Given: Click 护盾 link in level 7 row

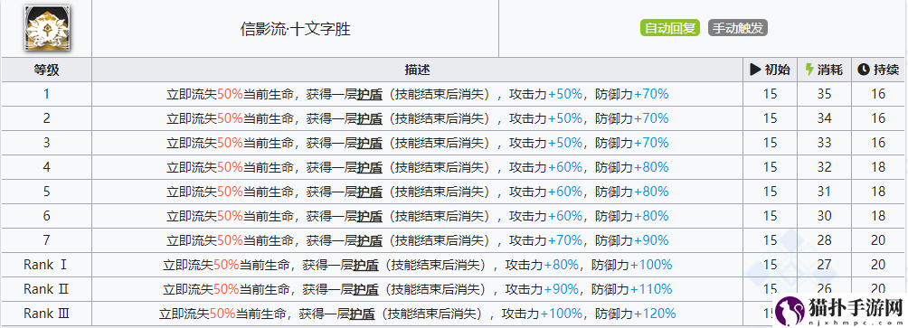Looking at the screenshot, I should click(x=370, y=240).
